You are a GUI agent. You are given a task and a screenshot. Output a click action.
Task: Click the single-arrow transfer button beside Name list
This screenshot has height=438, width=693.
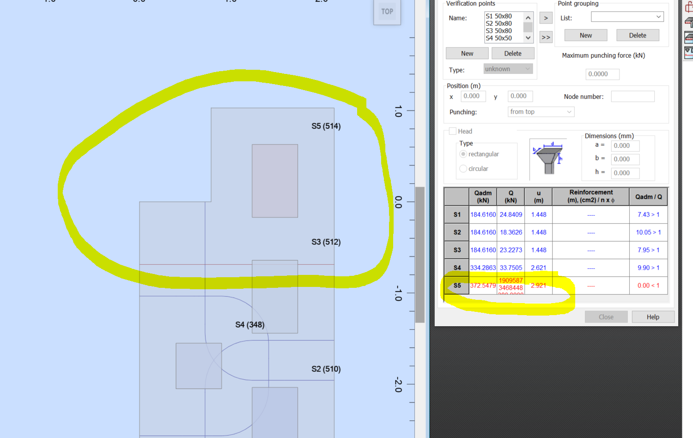coord(546,18)
